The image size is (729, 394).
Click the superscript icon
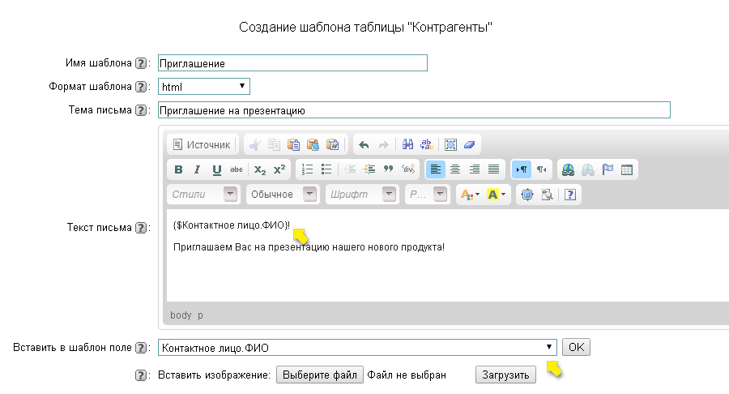[x=279, y=170]
